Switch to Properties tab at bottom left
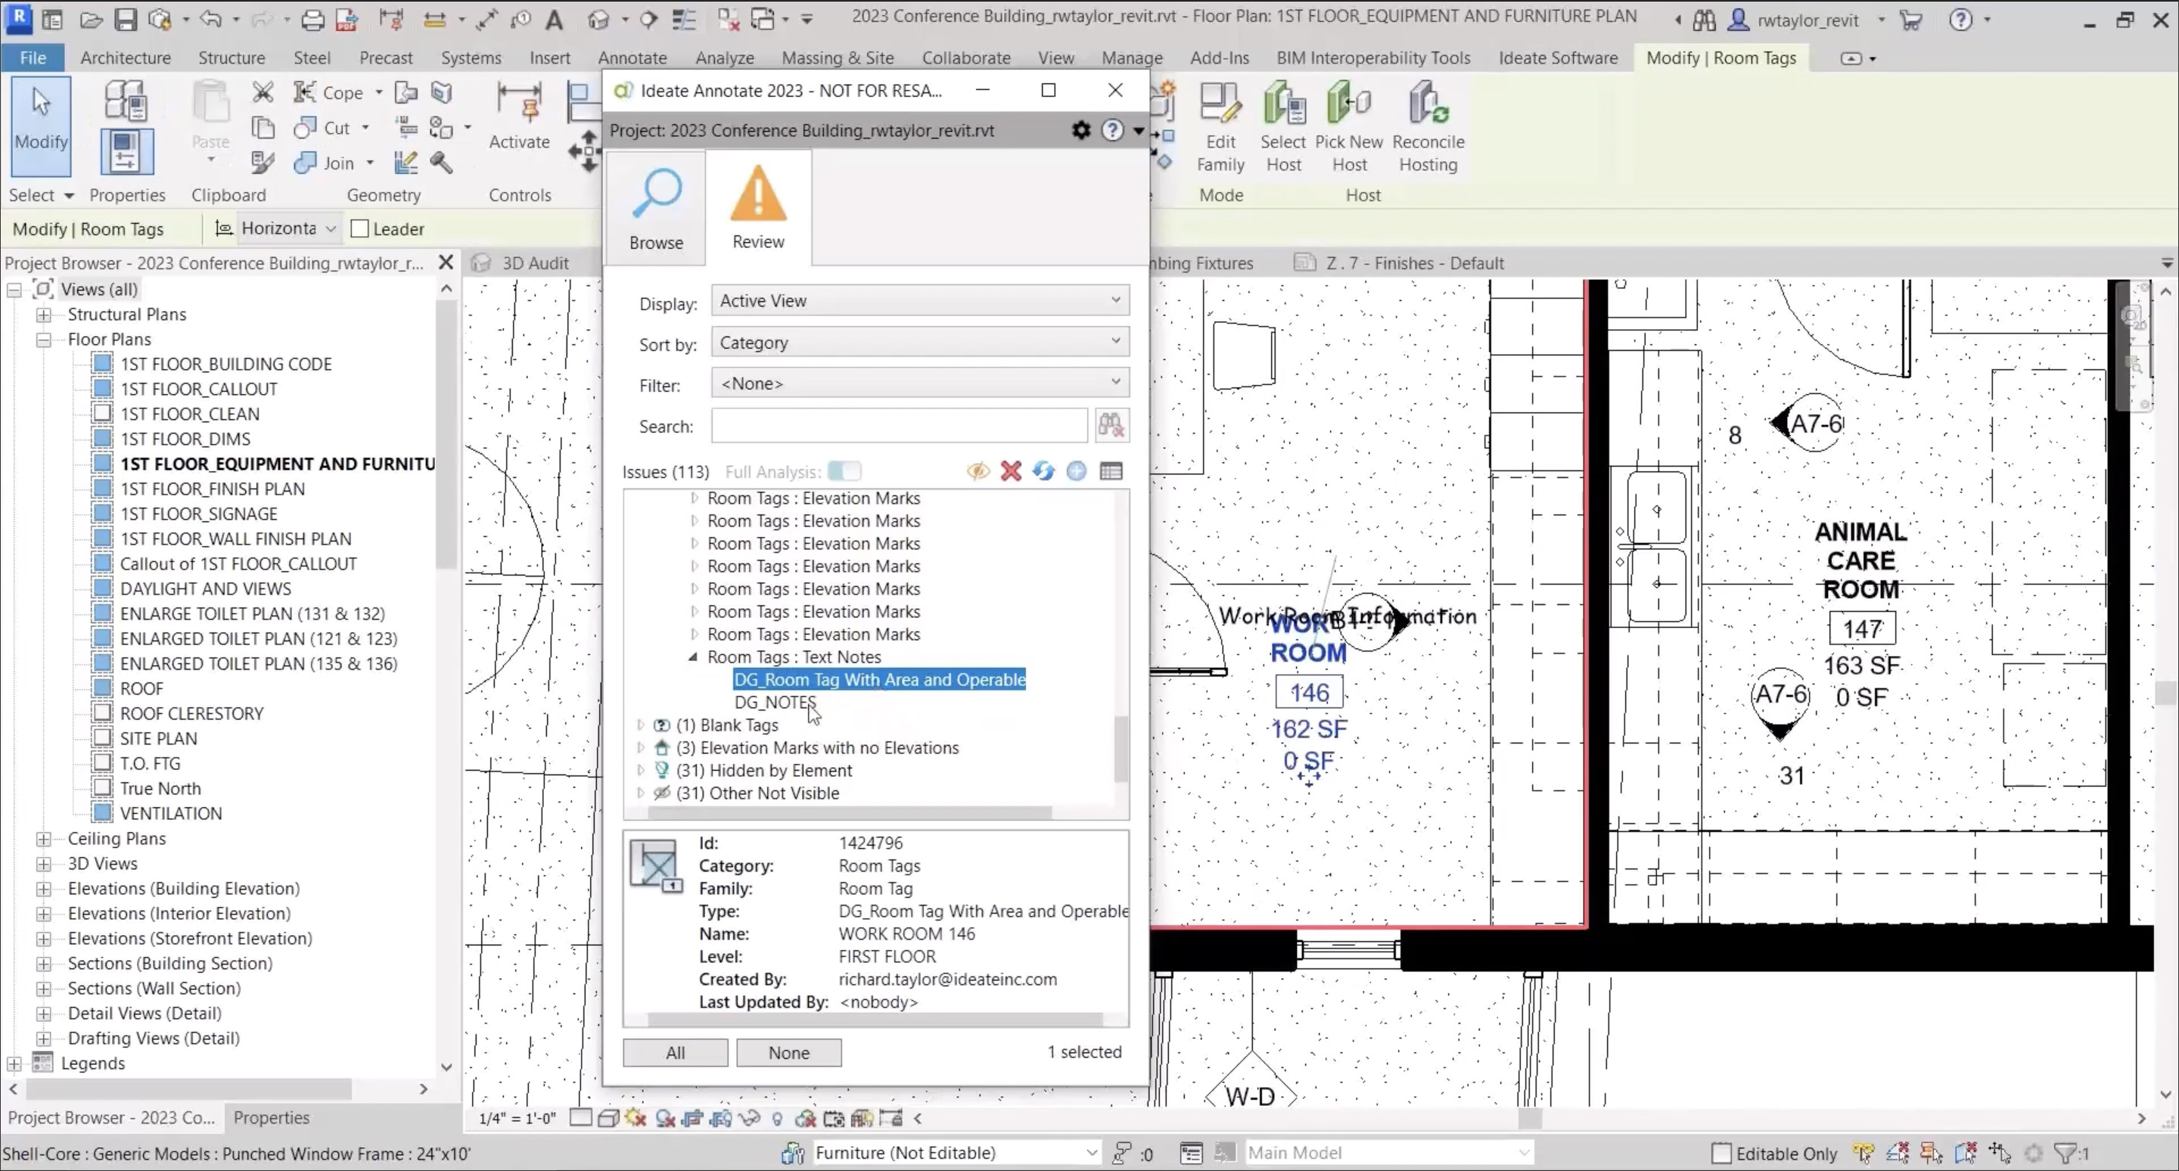Viewport: 2179px width, 1171px height. coord(271,1118)
